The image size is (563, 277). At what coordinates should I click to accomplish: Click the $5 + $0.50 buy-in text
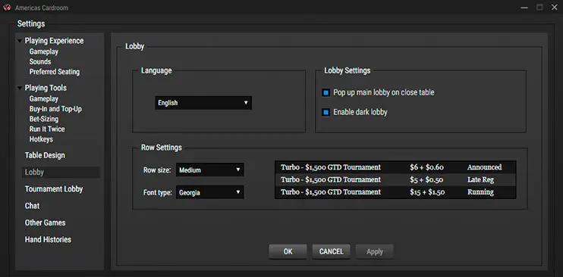tap(426, 179)
